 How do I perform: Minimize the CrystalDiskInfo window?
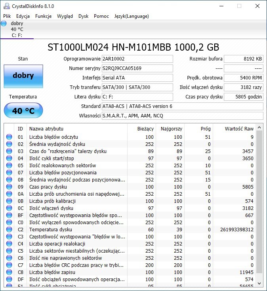(x=221, y=6)
